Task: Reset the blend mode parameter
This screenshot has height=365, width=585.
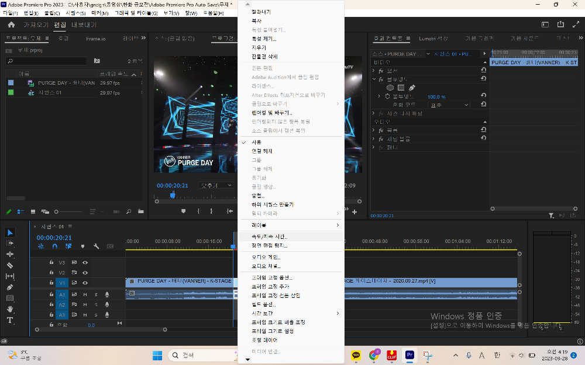Action: click(484, 105)
